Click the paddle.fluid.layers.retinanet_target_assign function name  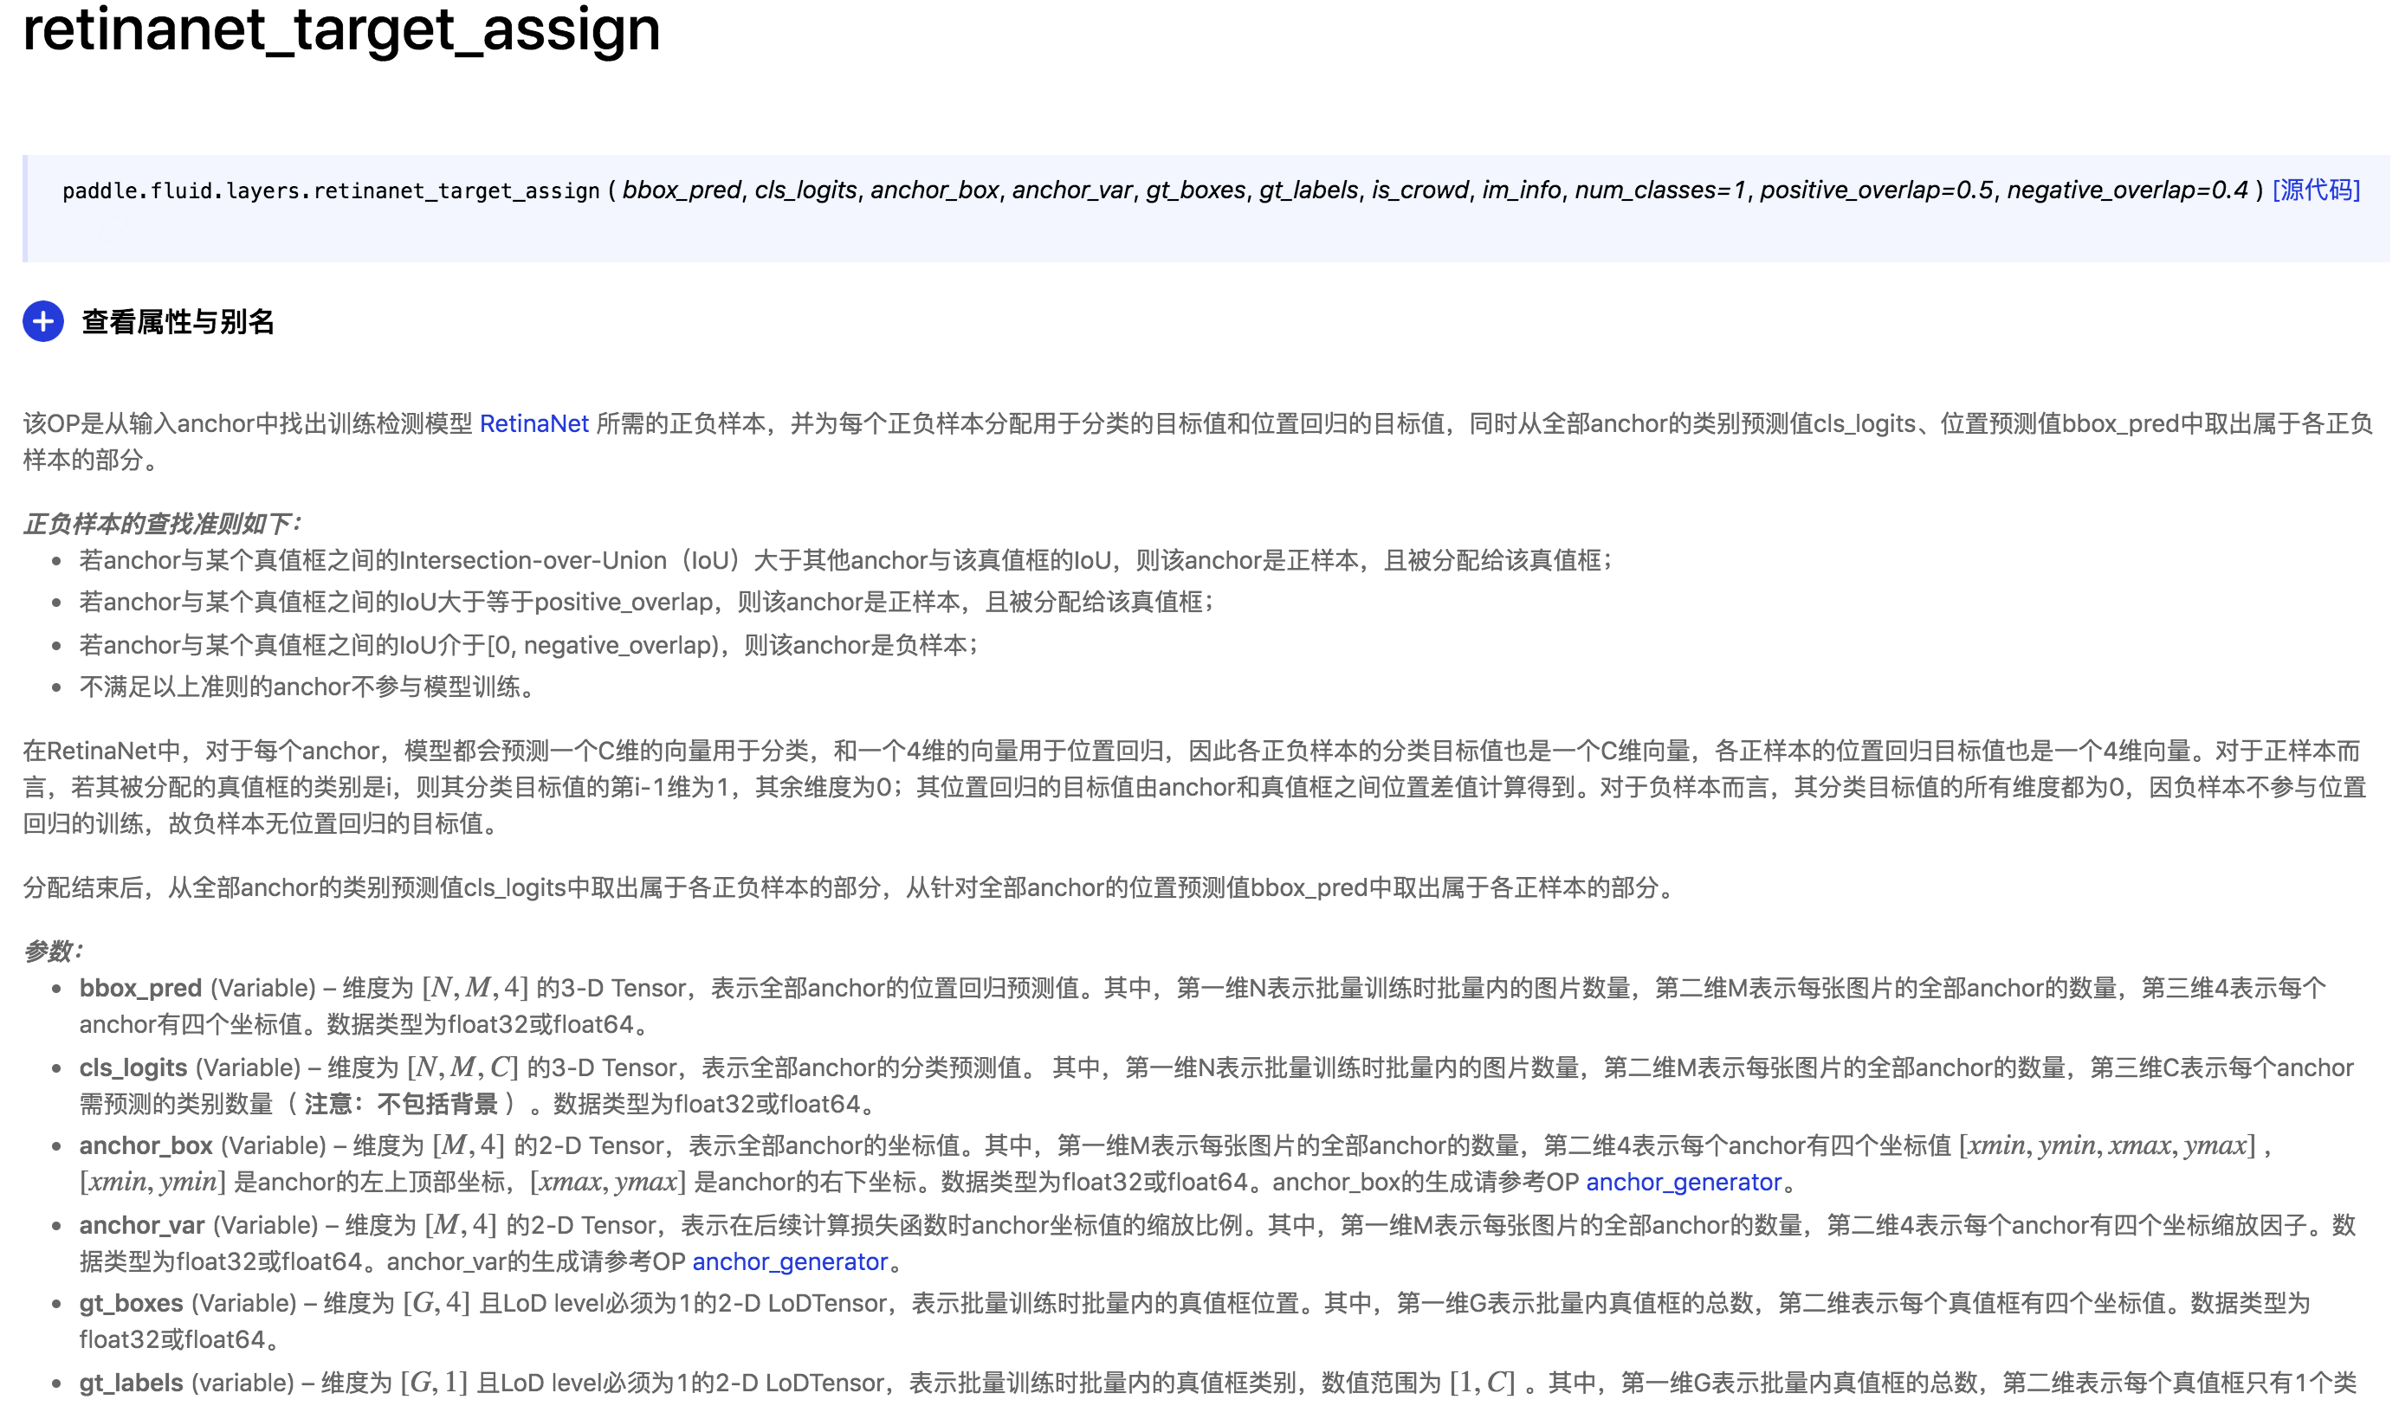pyautogui.click(x=330, y=190)
